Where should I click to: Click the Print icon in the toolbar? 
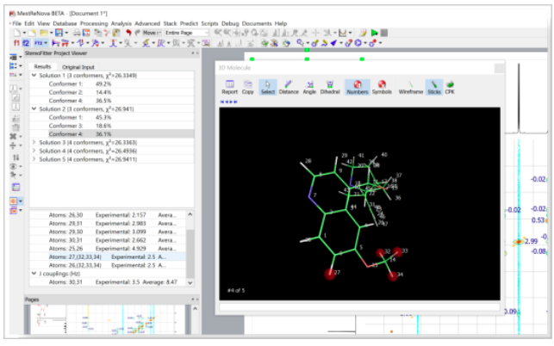click(77, 33)
